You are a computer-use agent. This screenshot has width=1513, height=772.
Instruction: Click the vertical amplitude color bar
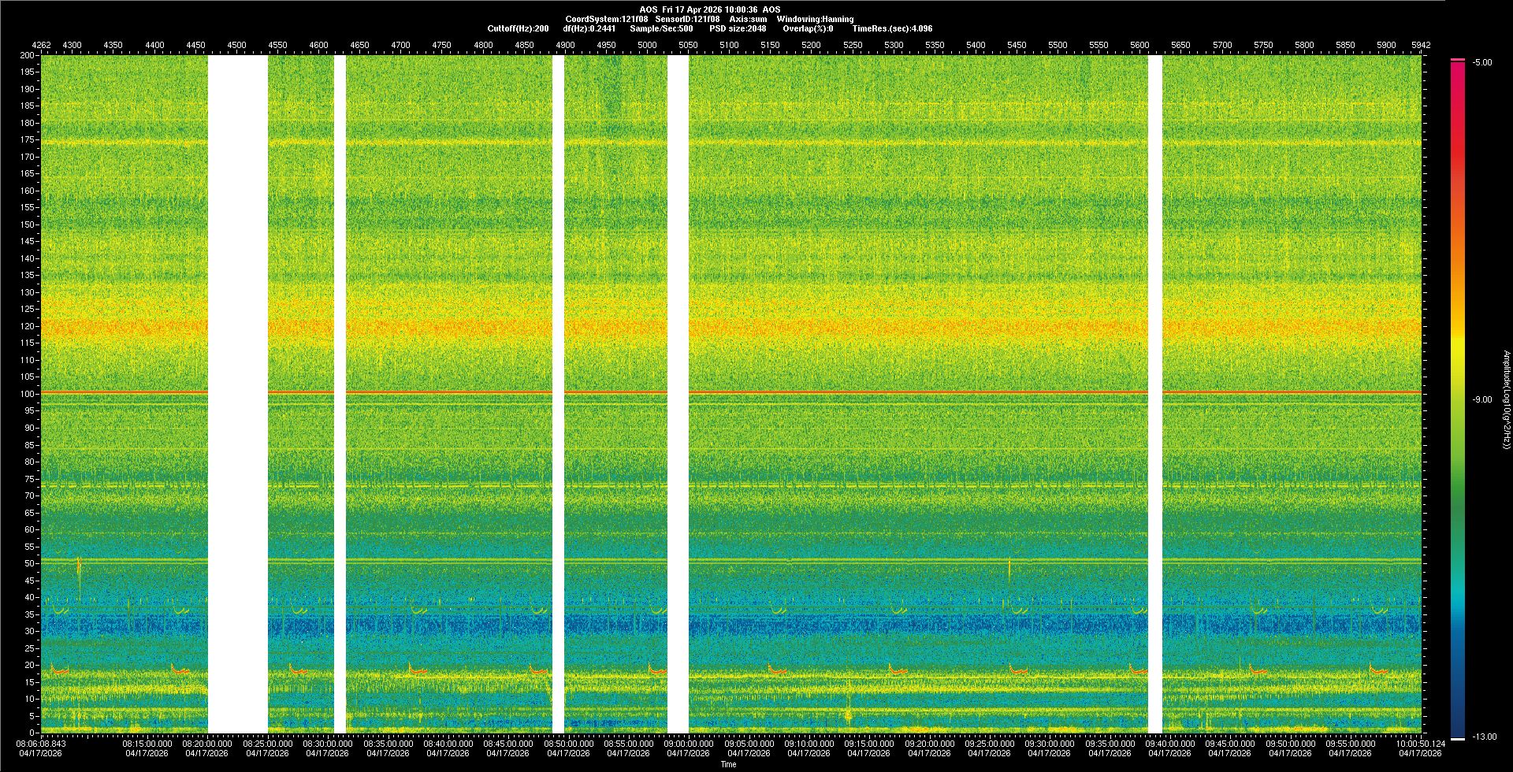pyautogui.click(x=1458, y=394)
